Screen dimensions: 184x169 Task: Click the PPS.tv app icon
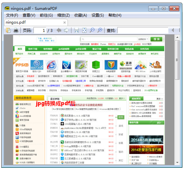[x=22, y=65]
